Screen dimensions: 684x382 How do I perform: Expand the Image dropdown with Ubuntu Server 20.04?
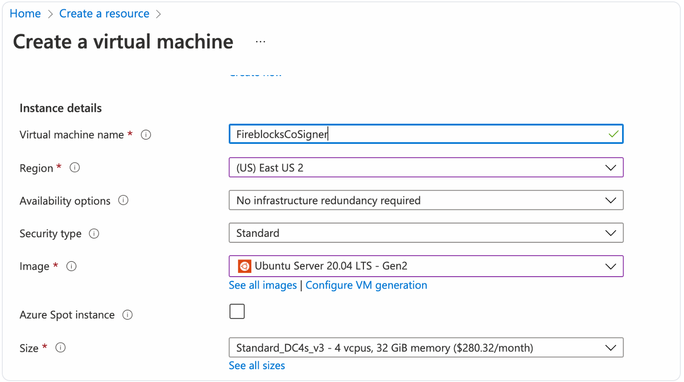[x=426, y=266]
